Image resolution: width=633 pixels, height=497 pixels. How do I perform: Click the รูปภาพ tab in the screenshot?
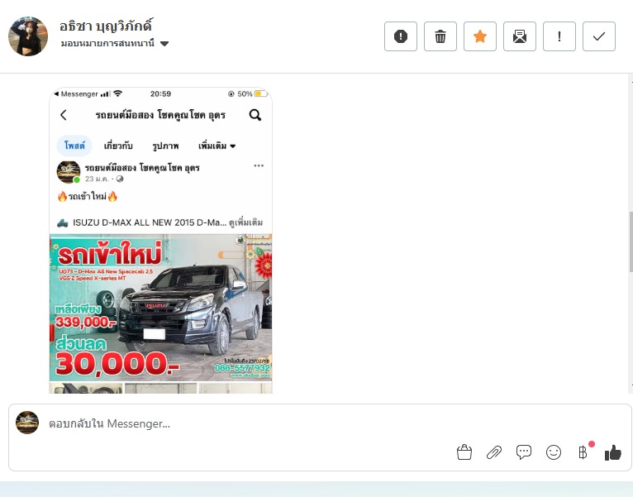165,146
